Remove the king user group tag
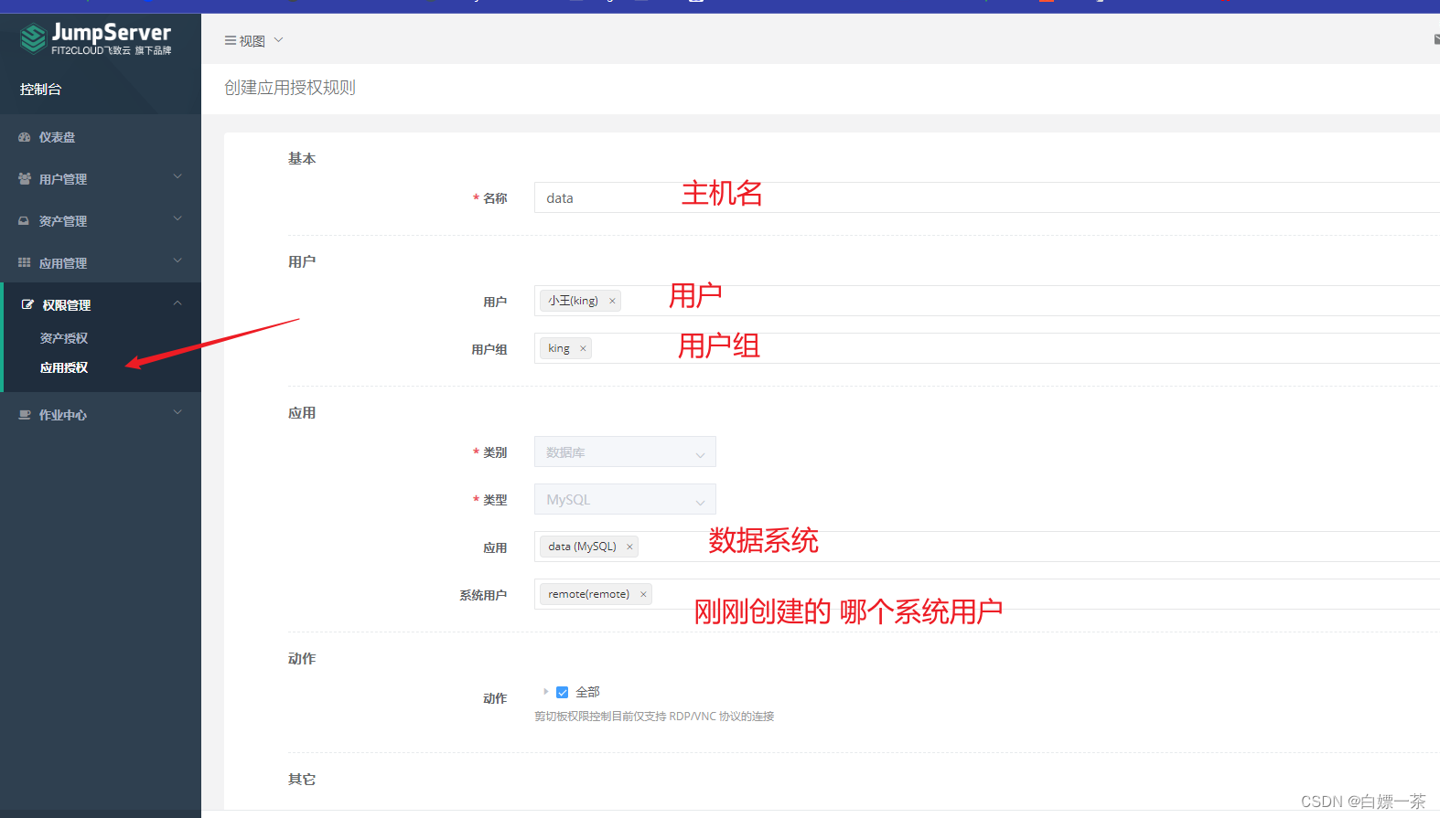The height and width of the screenshot is (818, 1440). coord(583,348)
